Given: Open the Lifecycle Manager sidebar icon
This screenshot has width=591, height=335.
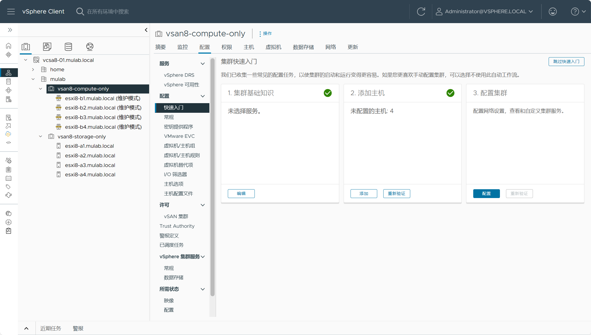Looking at the screenshot, I should 9,195.
